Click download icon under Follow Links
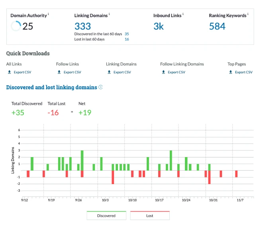The image size is (265, 228). [x=59, y=72]
